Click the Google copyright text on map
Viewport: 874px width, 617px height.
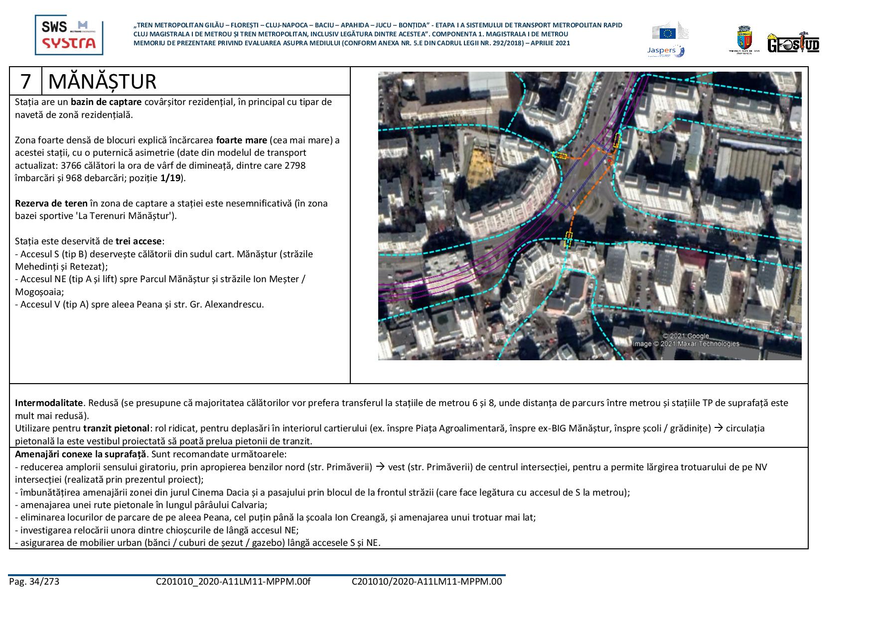[685, 336]
